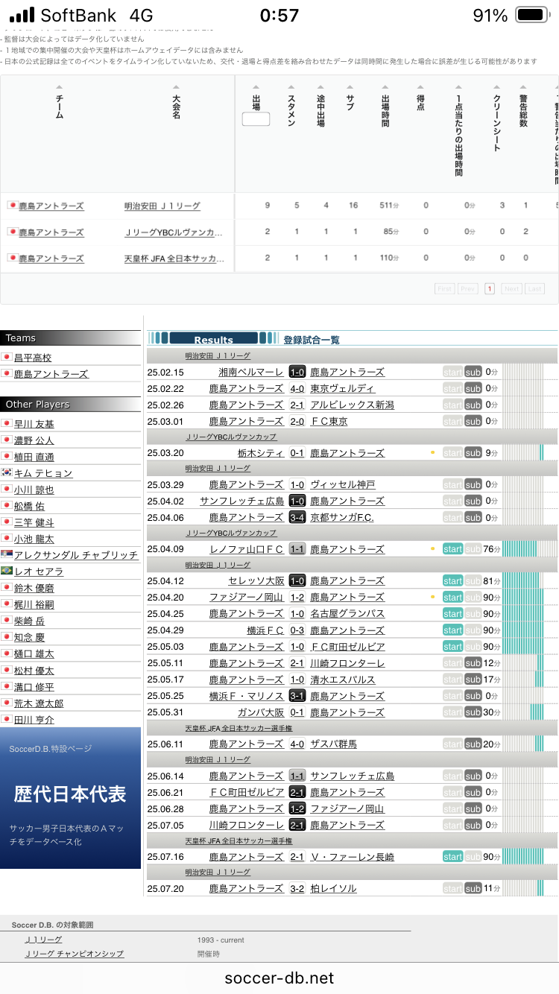Open the 0-3 score of the 横浜FC match
The image size is (559, 994).
pyautogui.click(x=297, y=630)
